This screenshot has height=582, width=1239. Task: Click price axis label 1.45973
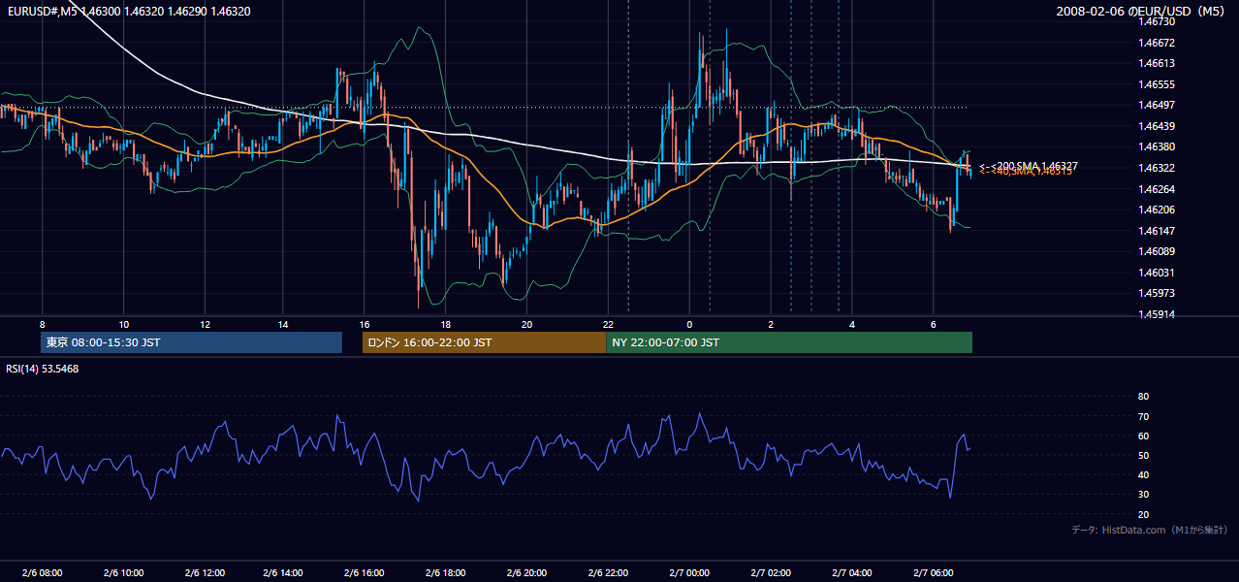click(x=1158, y=293)
